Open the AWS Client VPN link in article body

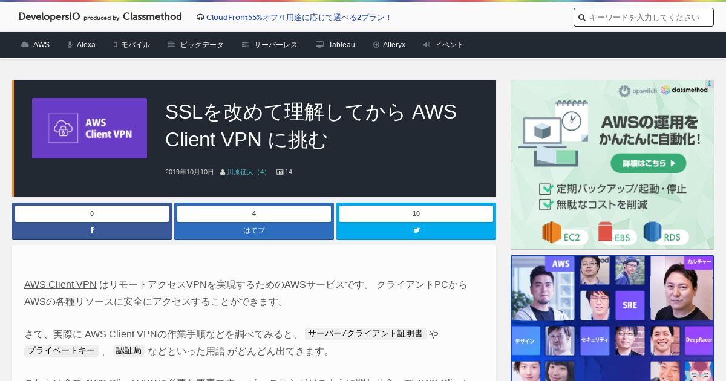point(60,284)
